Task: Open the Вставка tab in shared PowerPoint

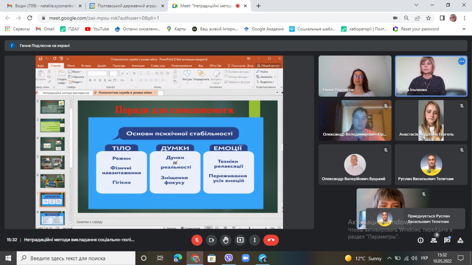Action: click(x=86, y=66)
